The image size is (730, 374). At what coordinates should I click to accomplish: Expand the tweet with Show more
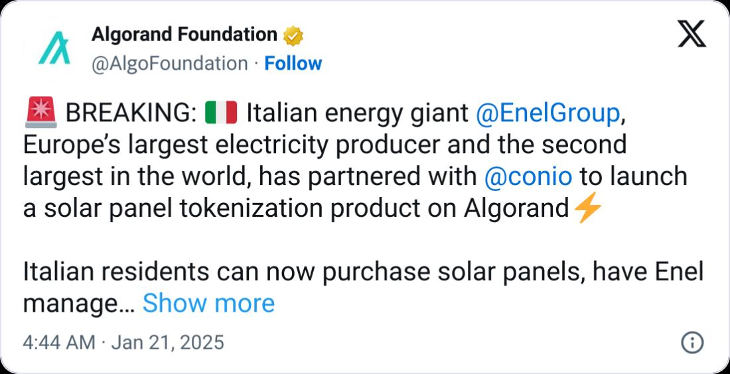pyautogui.click(x=208, y=303)
